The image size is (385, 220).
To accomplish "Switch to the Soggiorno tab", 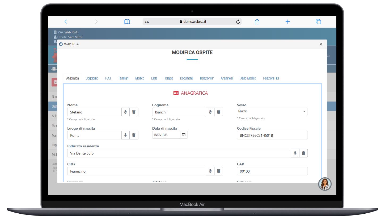I will point(92,78).
